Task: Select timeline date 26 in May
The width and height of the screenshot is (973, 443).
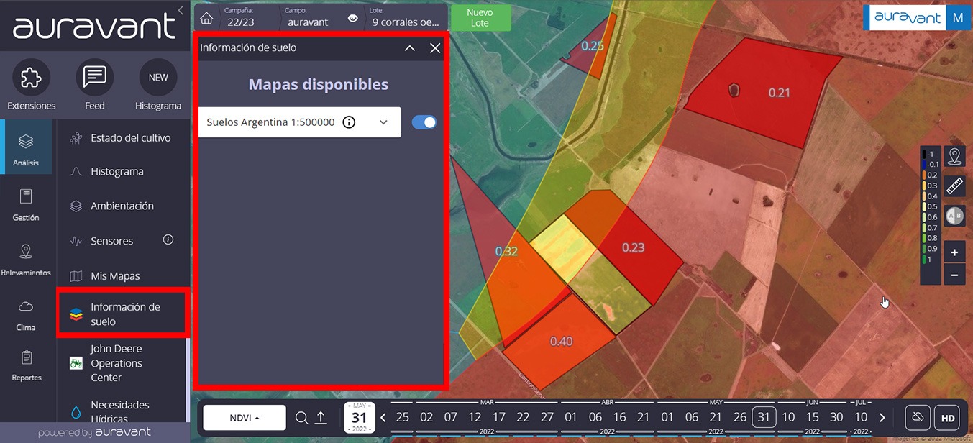Action: tap(740, 417)
